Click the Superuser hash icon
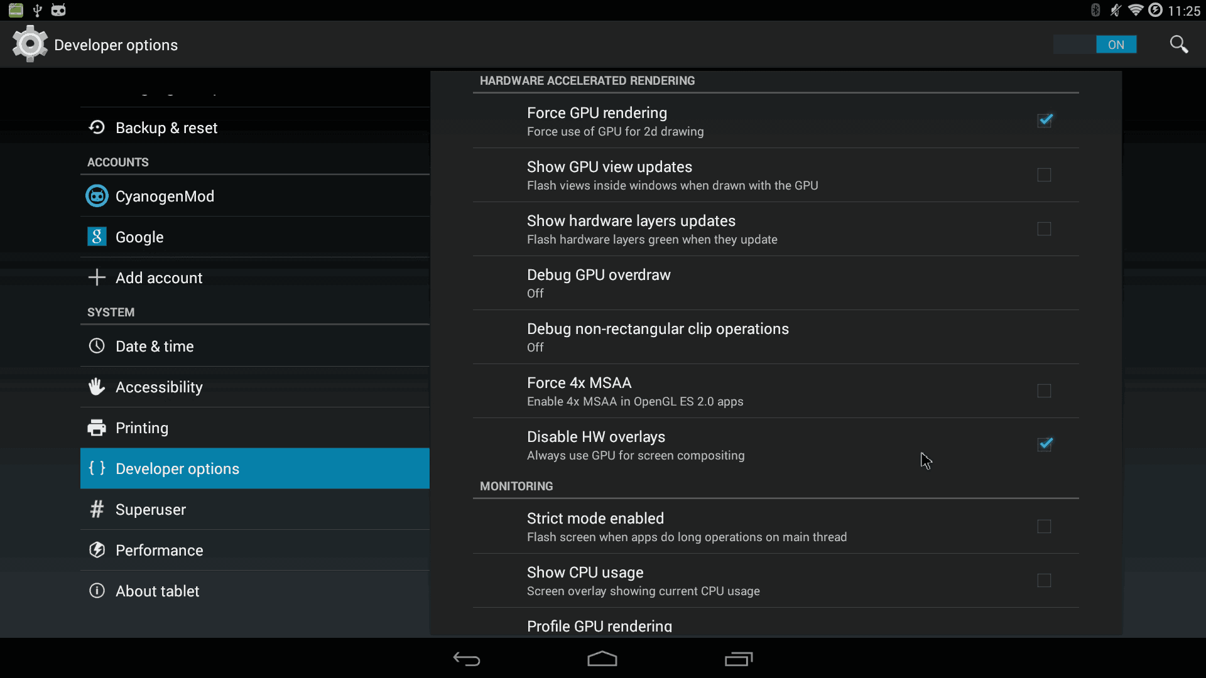This screenshot has width=1206, height=678. pos(96,509)
